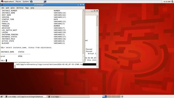Click the ACTIVE_STATE row text

(x=8, y=41)
